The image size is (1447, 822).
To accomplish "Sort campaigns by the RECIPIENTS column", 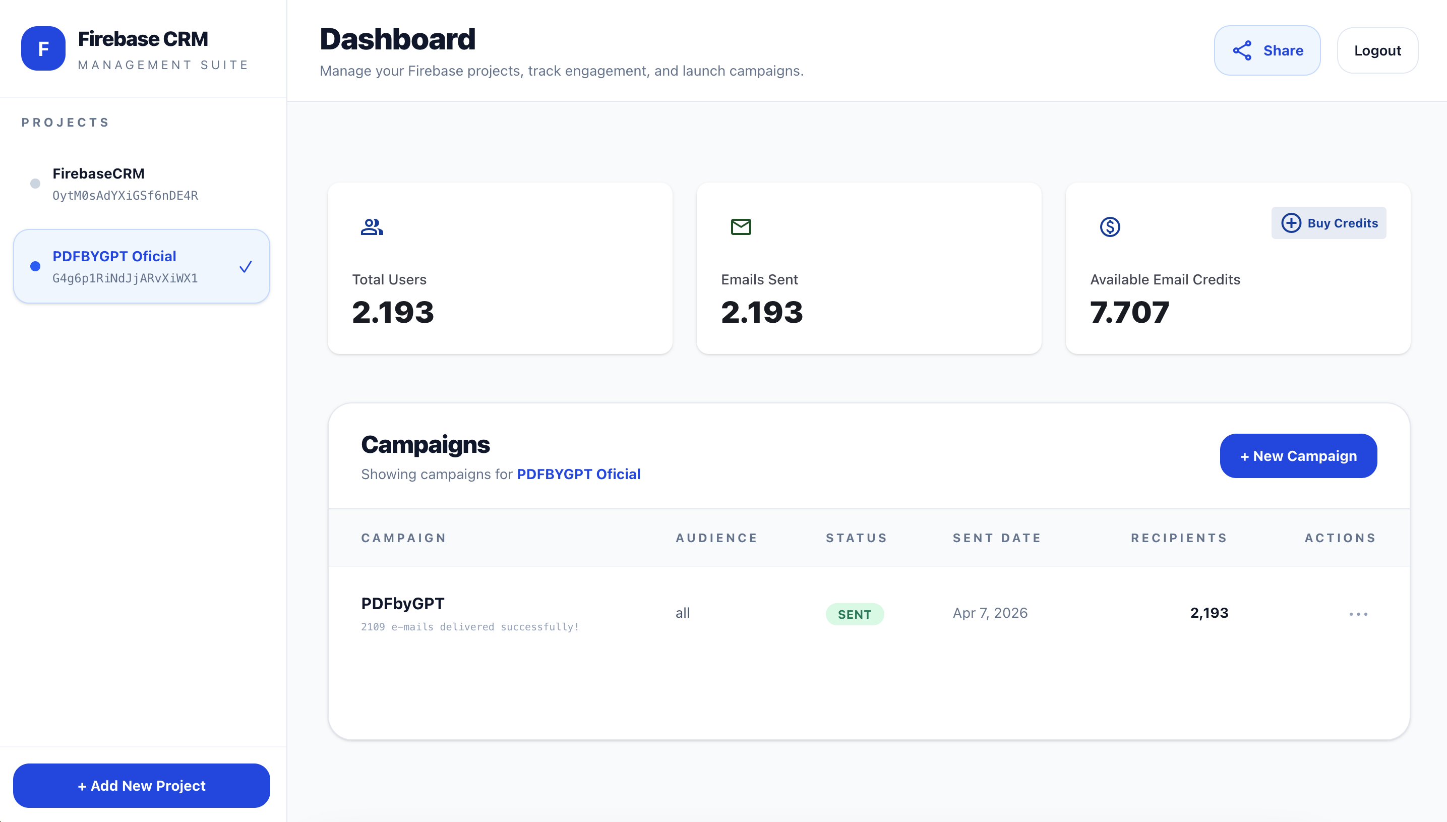I will [1179, 538].
